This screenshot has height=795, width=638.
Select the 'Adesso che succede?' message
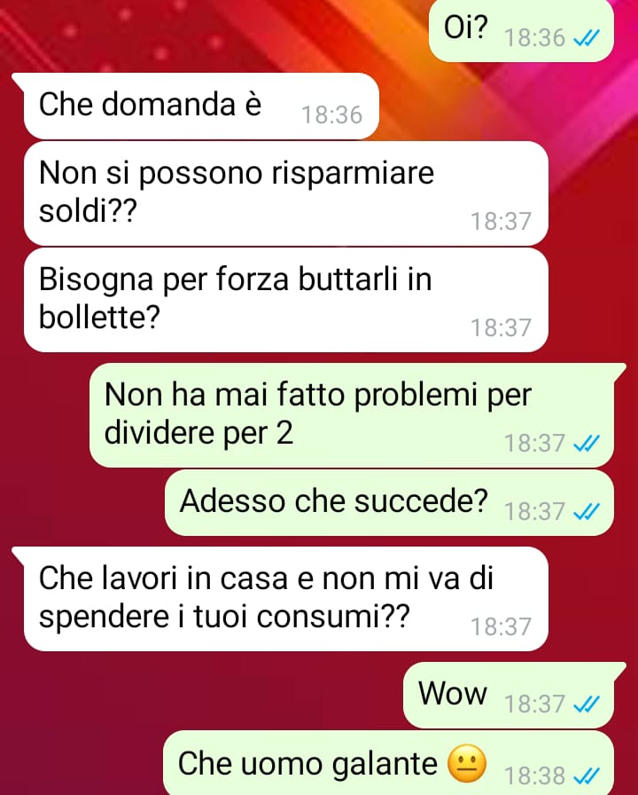pos(389,502)
